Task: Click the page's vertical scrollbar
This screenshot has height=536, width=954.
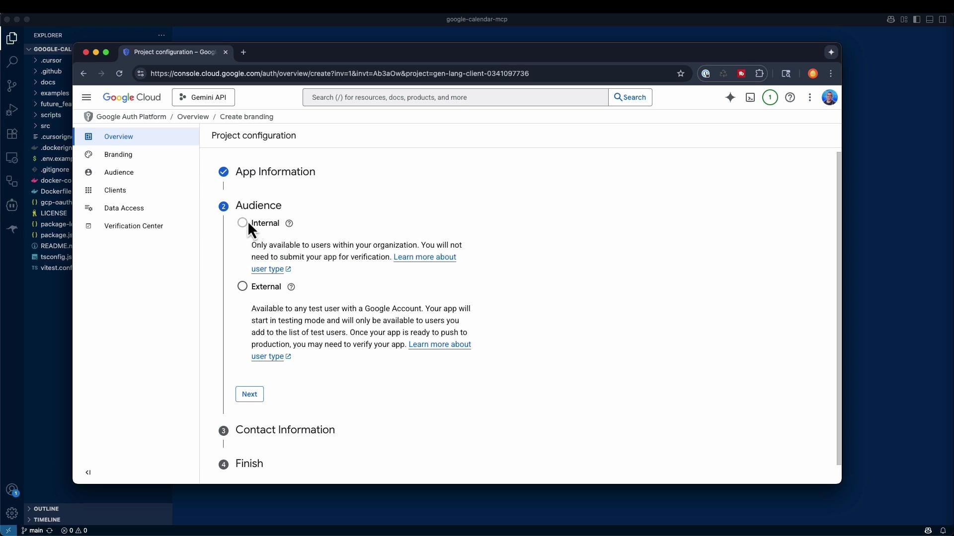Action: point(839,308)
